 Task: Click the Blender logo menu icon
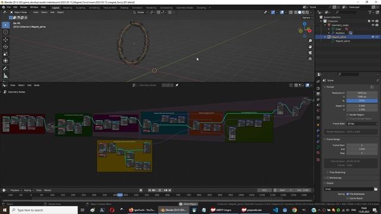point(4,7)
